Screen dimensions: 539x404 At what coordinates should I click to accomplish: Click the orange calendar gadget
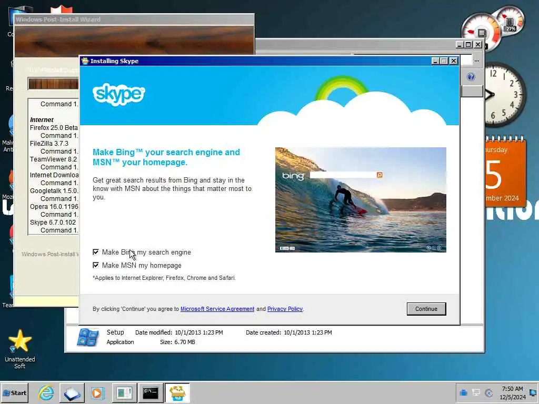(x=505, y=171)
